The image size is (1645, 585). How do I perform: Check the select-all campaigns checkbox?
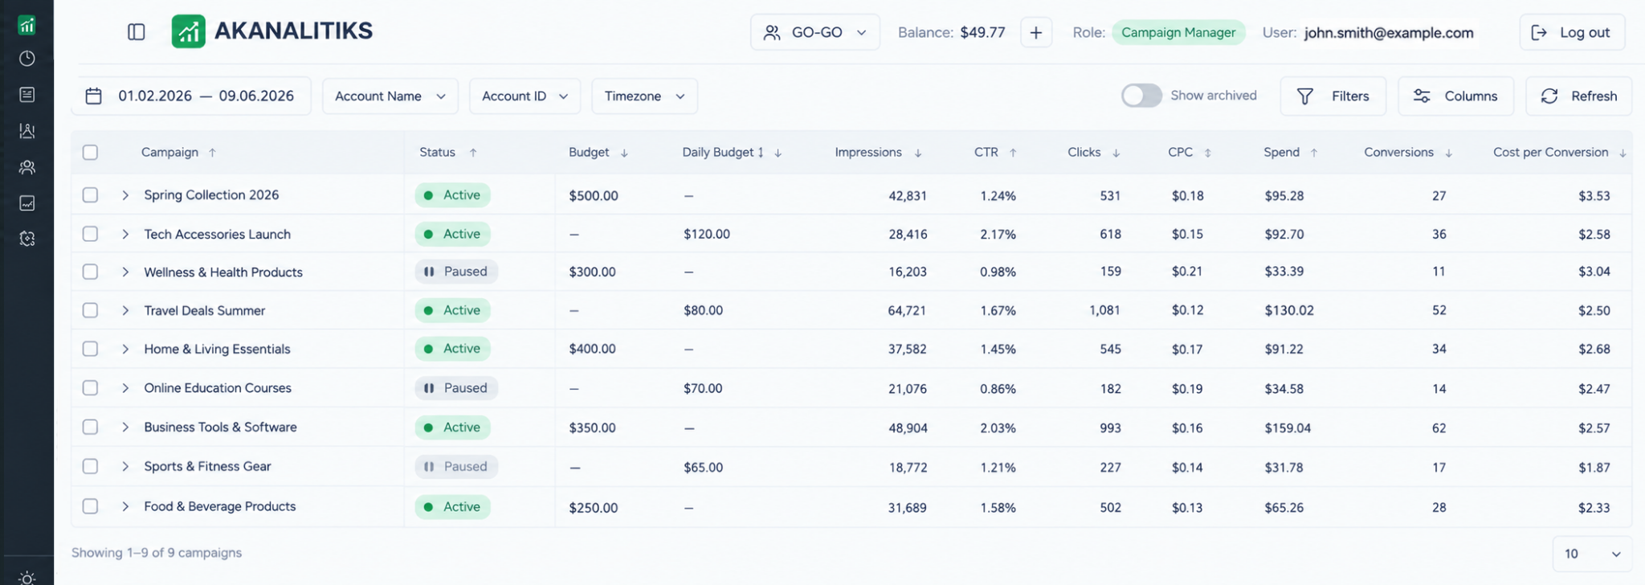90,153
